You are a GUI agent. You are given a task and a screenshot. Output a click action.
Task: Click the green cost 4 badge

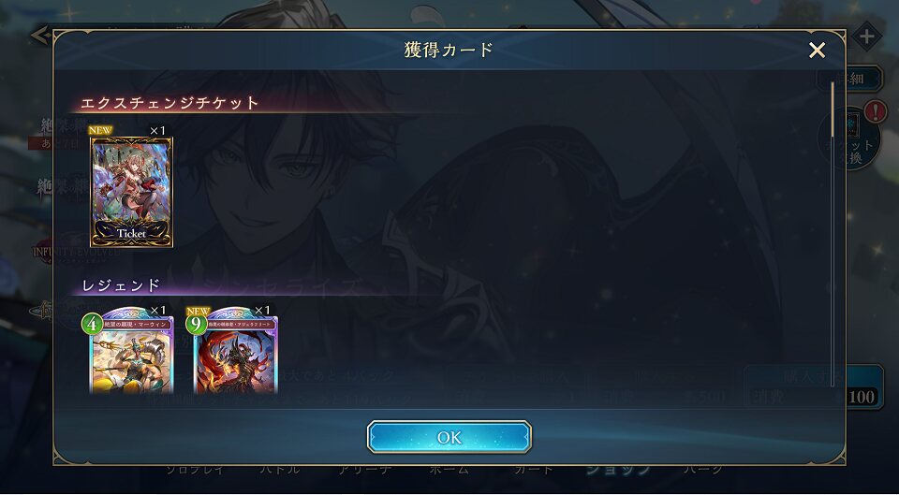92,325
